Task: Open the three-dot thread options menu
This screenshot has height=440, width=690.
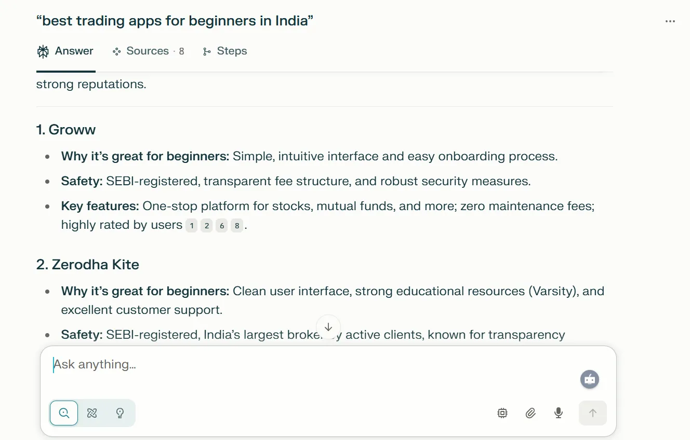Action: (x=670, y=21)
